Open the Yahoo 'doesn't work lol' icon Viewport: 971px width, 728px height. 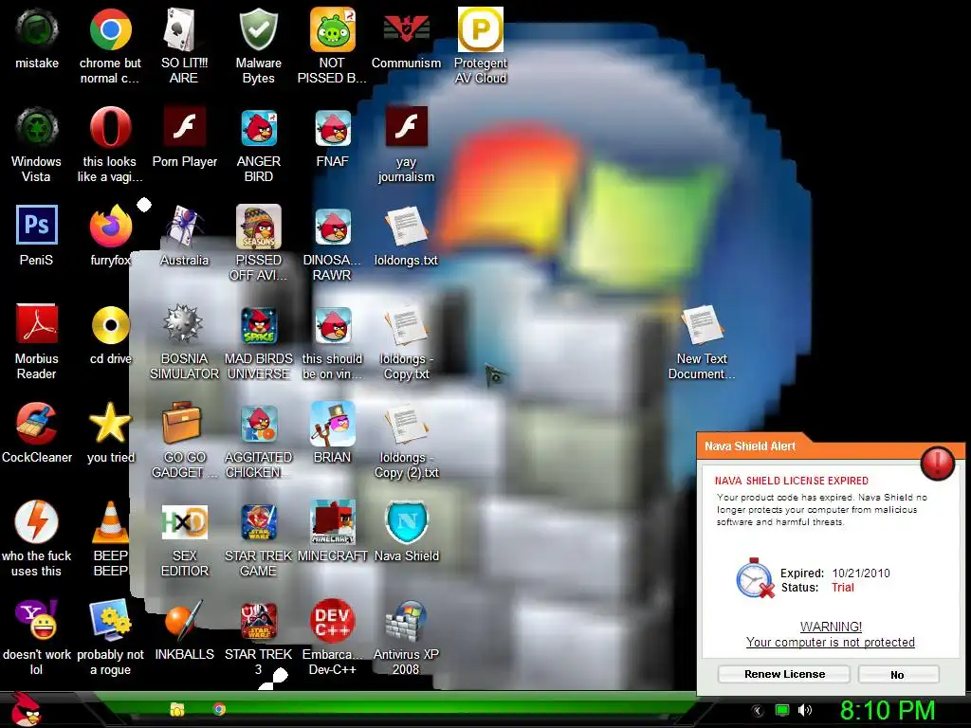(37, 620)
